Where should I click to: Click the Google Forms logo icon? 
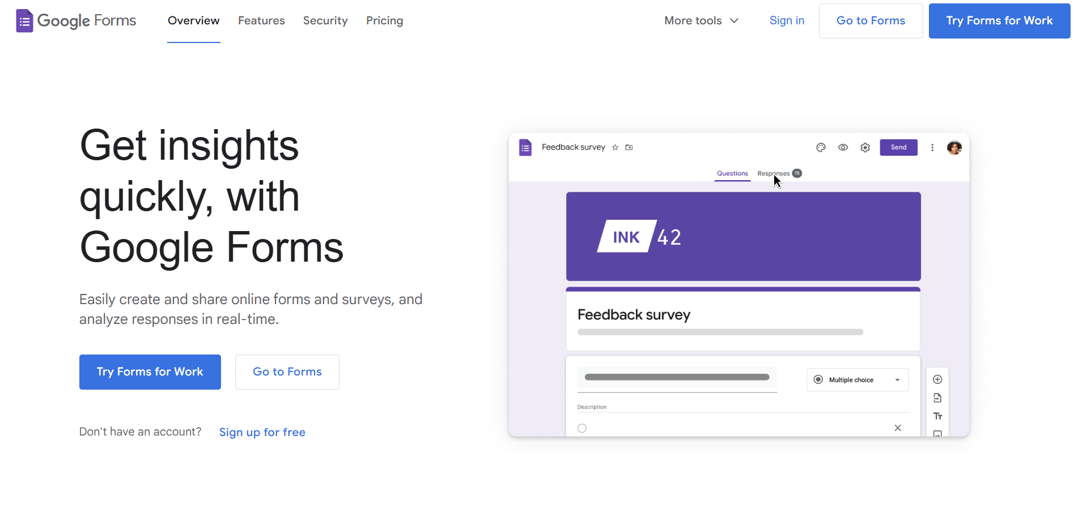[24, 21]
